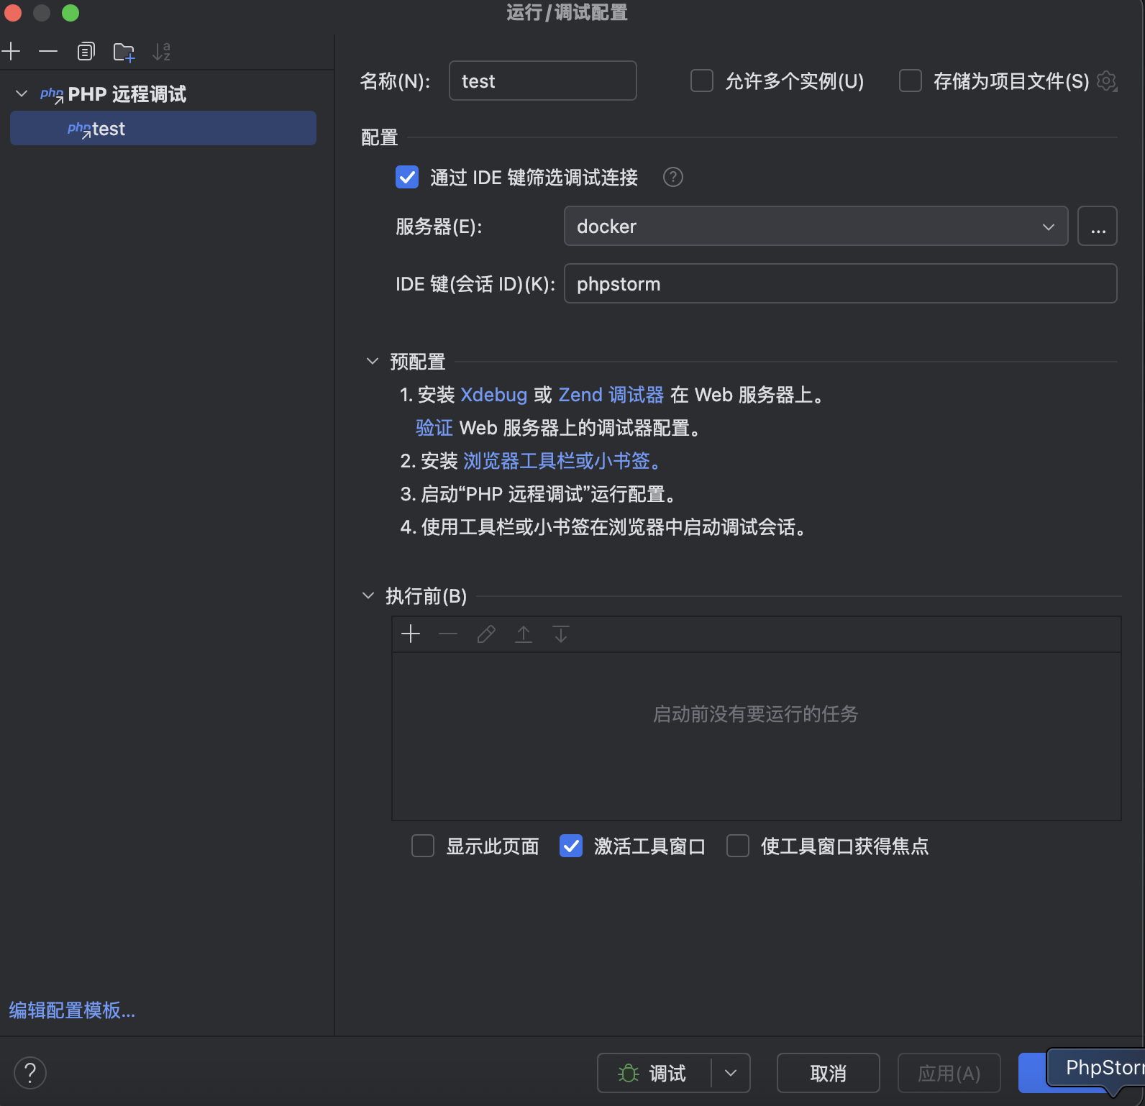Open the Xdebug link
Viewport: 1145px width, 1106px height.
[493, 395]
